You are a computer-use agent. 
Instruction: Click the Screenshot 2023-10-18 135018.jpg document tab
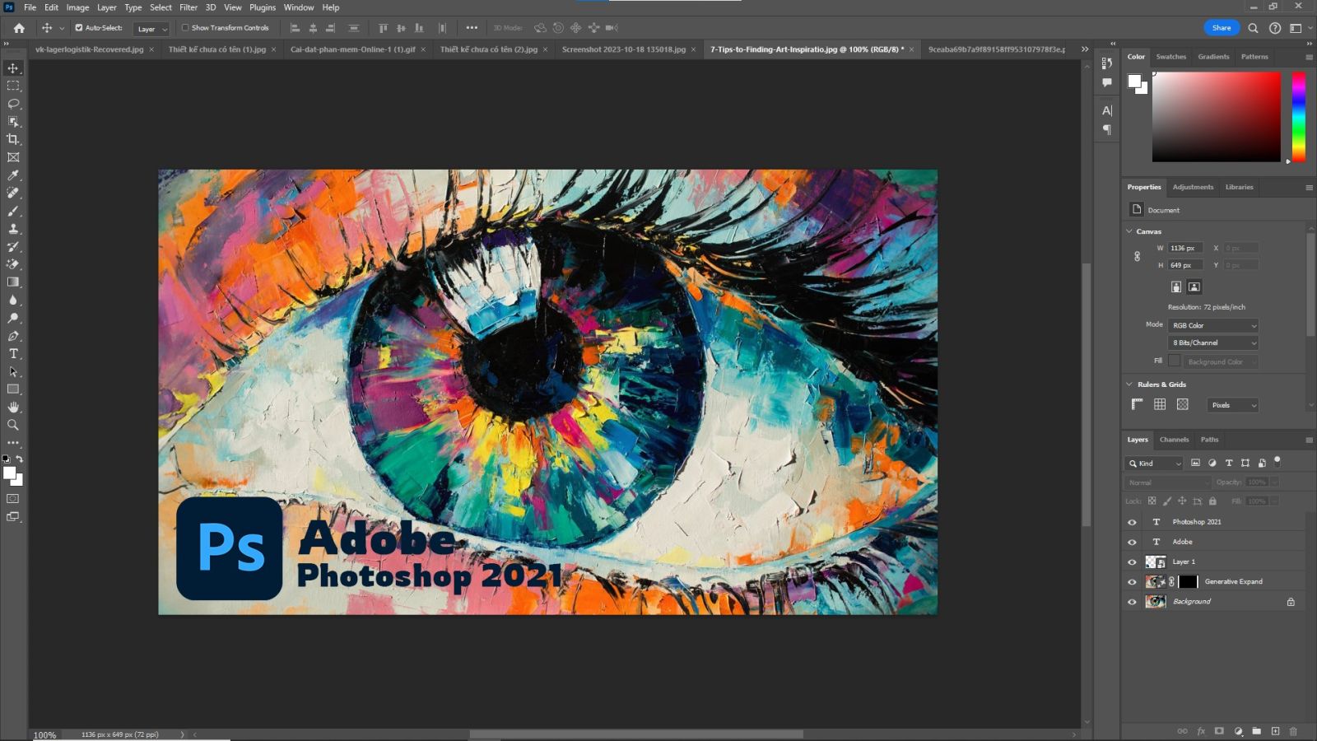tap(624, 49)
